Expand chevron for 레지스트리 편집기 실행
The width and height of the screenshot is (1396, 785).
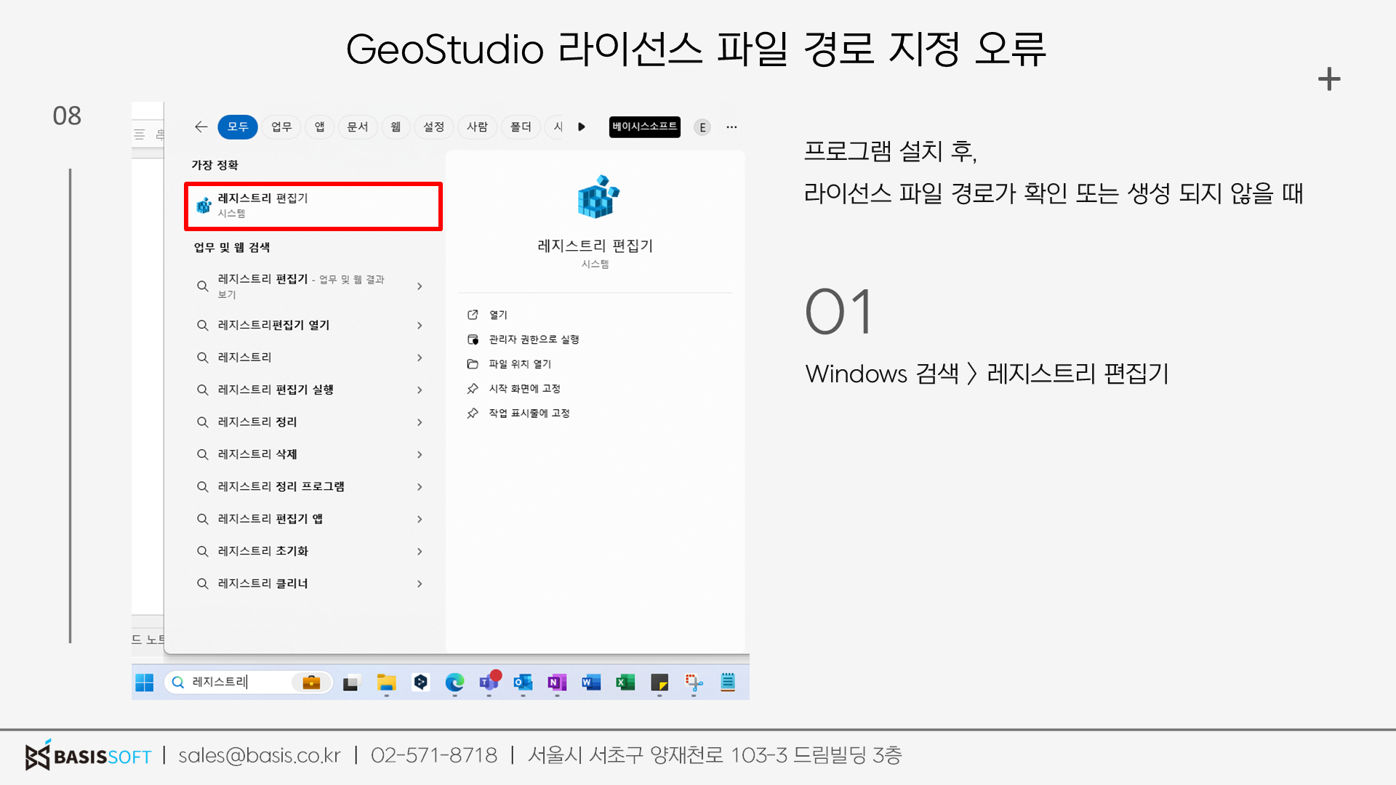click(x=420, y=390)
